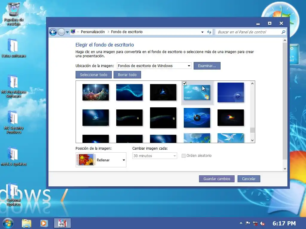The height and width of the screenshot is (229, 306).
Task: Open the Action Center flag tray icon
Action: 248,223
